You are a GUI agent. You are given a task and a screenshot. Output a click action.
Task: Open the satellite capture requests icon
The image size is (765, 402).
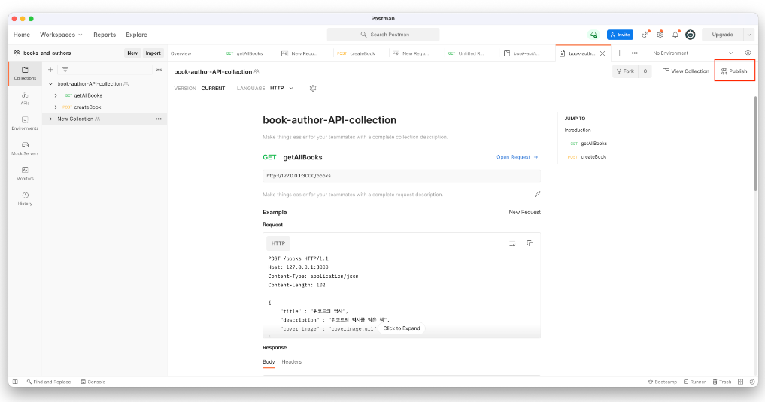(x=645, y=35)
